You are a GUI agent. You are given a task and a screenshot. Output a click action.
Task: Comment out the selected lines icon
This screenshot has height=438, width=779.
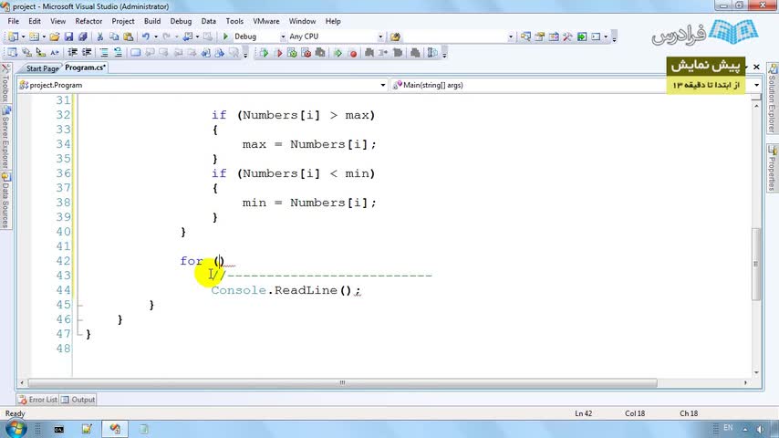pyautogui.click(x=104, y=53)
